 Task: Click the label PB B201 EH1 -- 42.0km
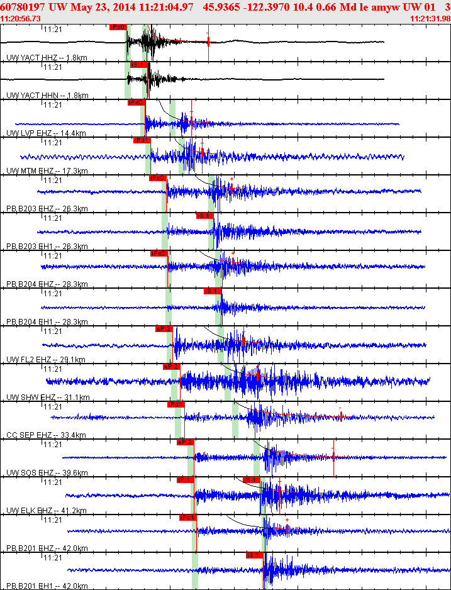pyautogui.click(x=47, y=586)
